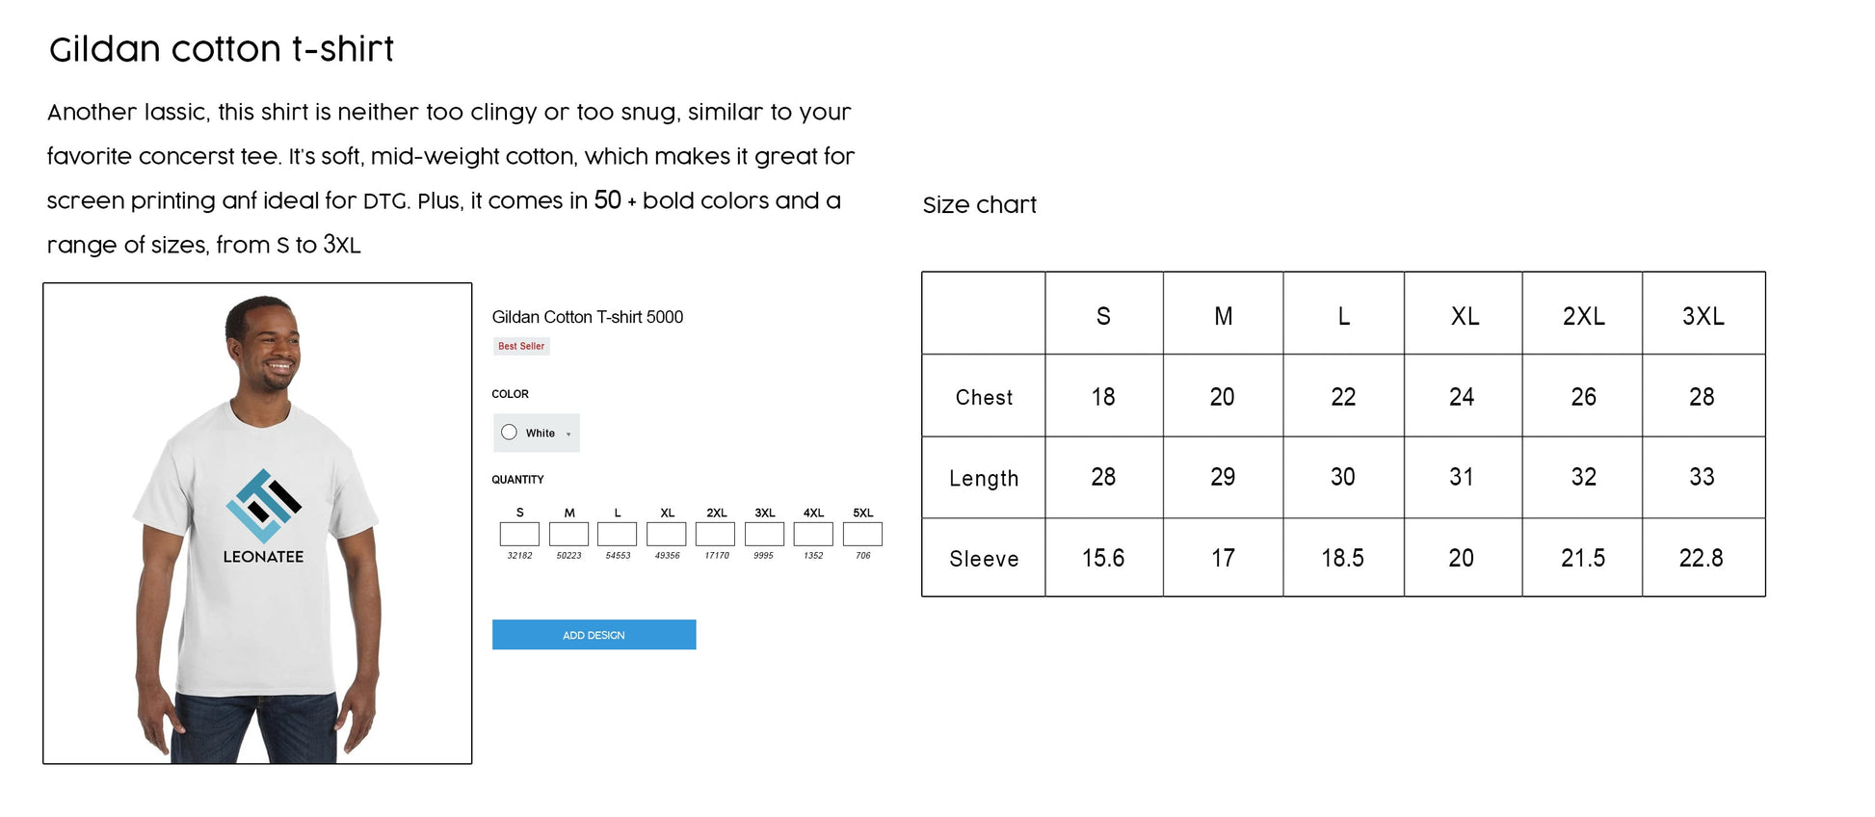Focus the 5XL size quantity field
This screenshot has width=1875, height=817.
pyautogui.click(x=862, y=534)
